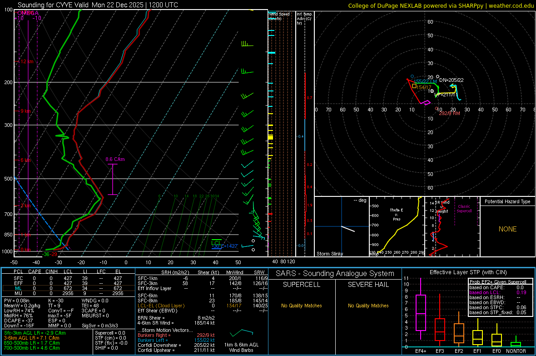536x356 pixels.
Task: Click the LowRH = 74% value
Action: click(19, 311)
